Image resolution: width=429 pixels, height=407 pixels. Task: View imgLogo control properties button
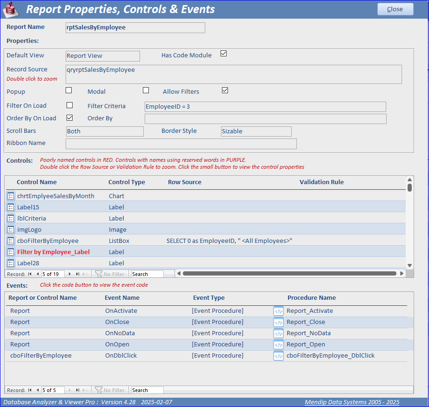(x=10, y=229)
